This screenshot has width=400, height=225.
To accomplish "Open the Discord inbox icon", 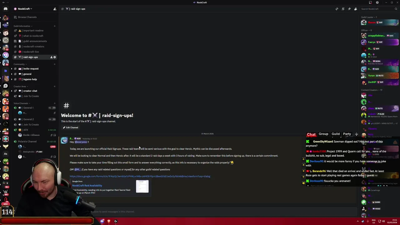I will coord(370,2).
